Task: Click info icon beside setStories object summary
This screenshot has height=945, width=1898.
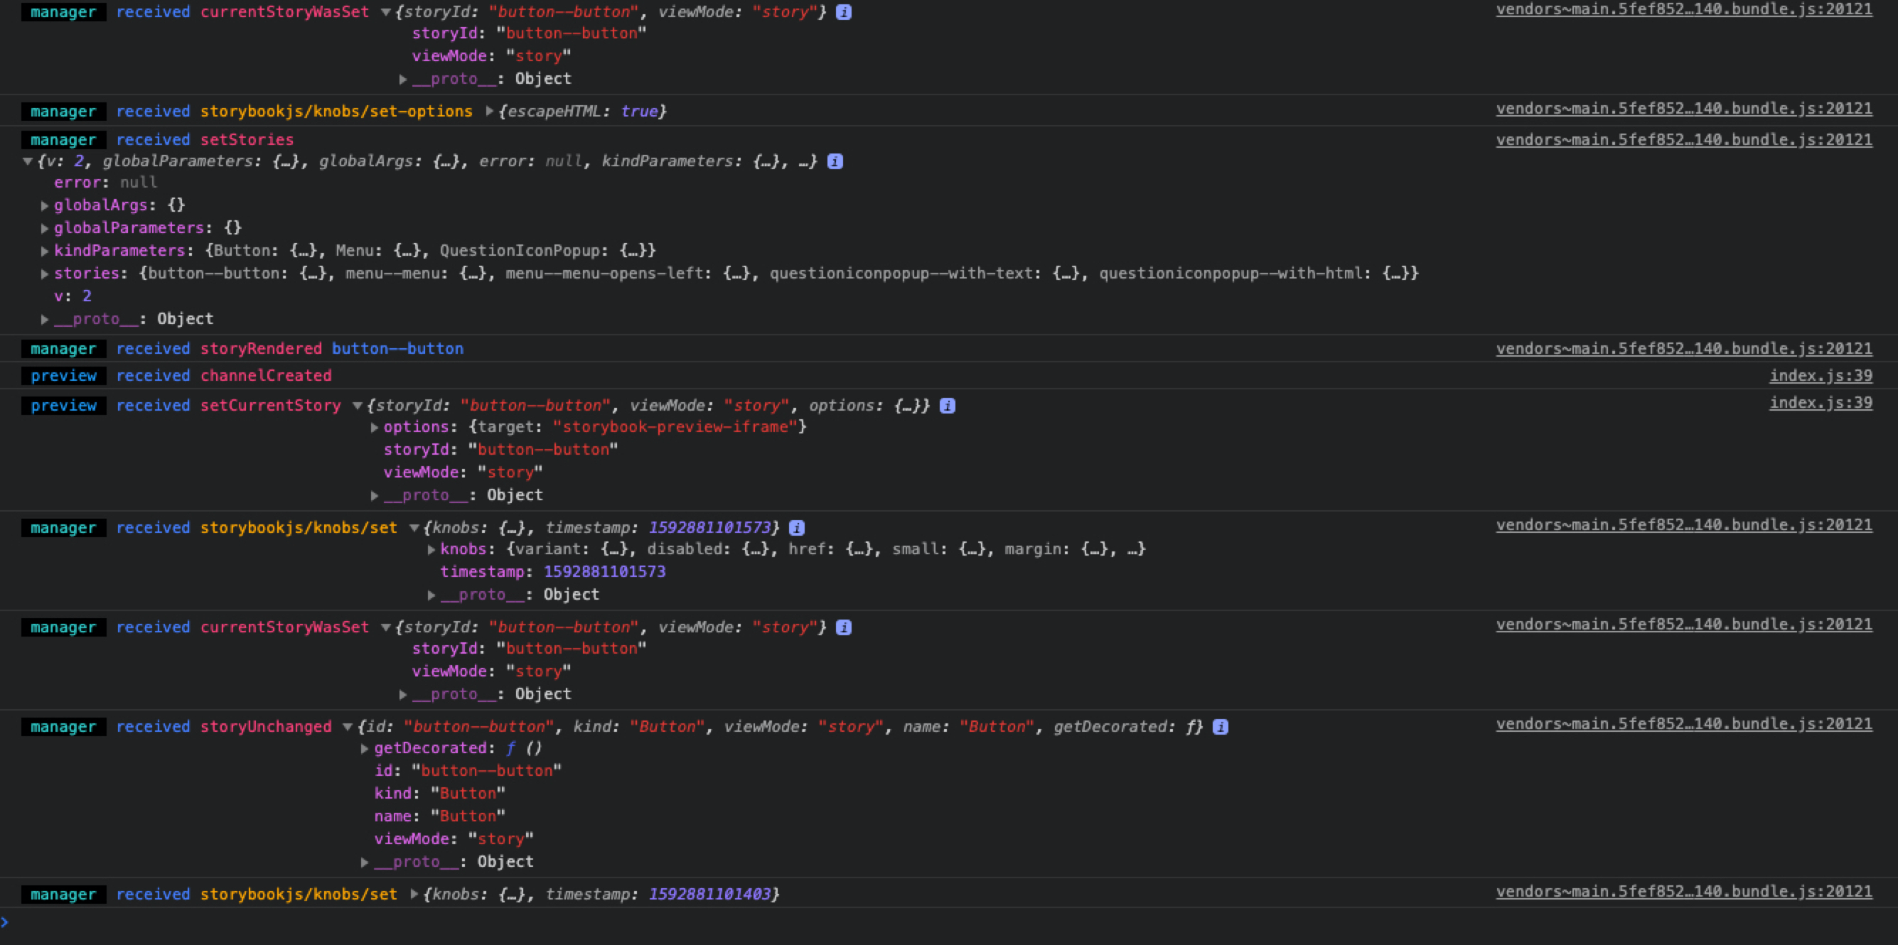Action: click(x=835, y=161)
